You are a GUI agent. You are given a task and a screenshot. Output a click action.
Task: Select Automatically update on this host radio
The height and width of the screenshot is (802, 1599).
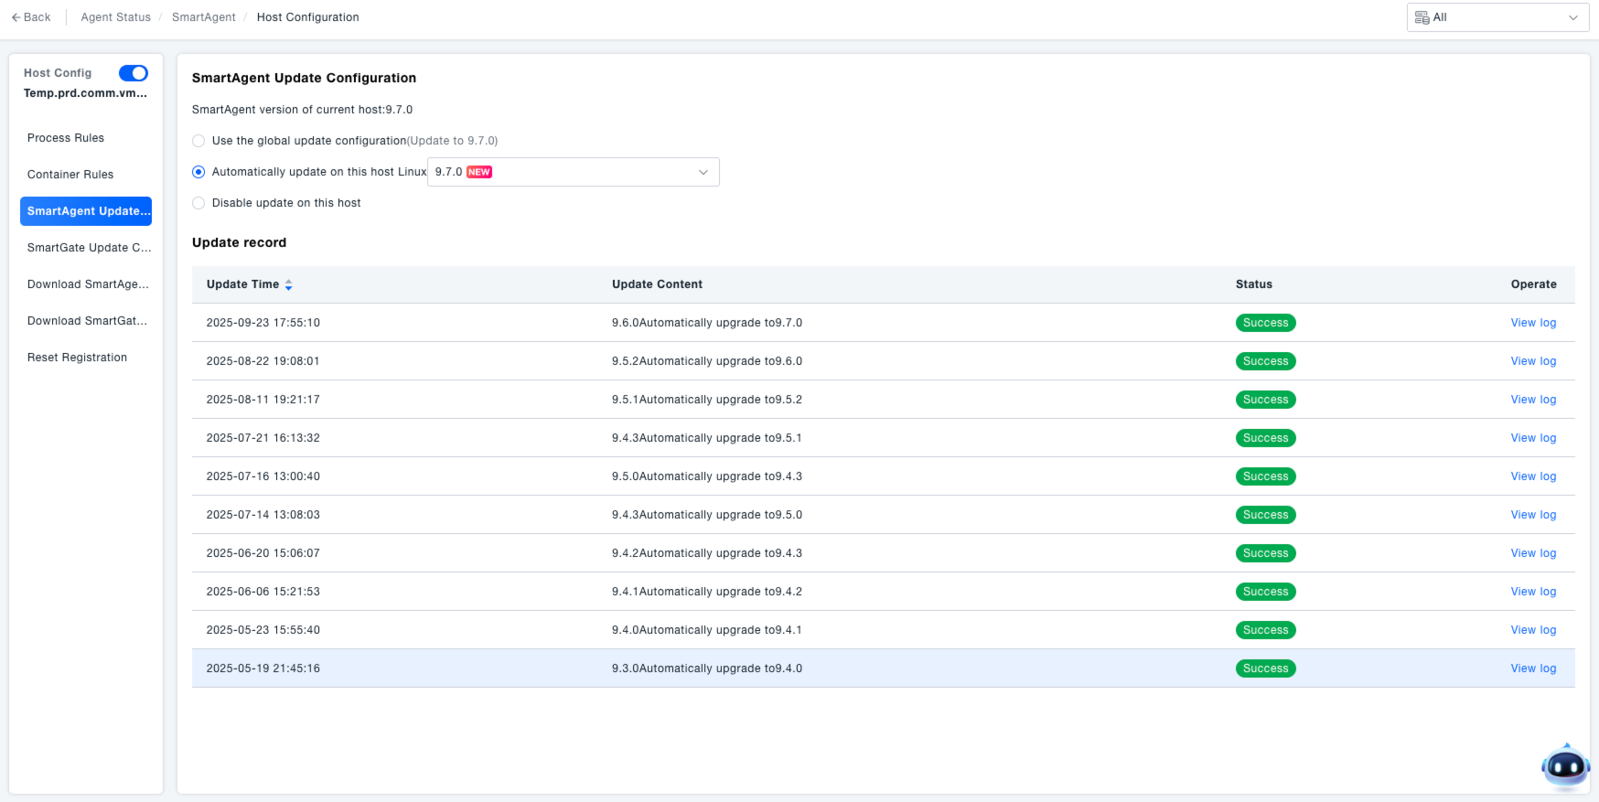tap(199, 172)
